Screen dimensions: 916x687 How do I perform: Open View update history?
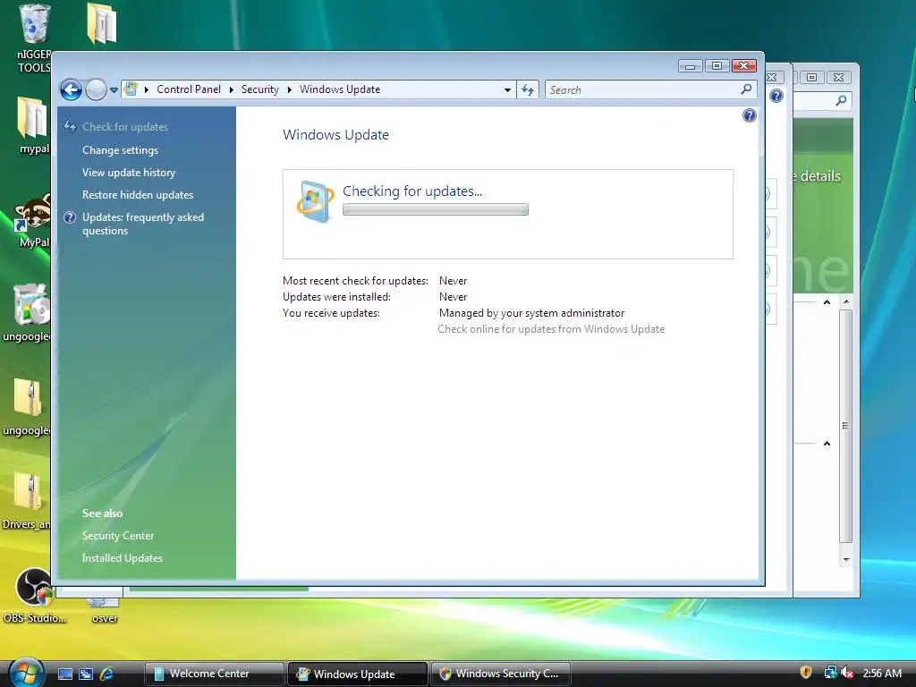pyautogui.click(x=129, y=173)
